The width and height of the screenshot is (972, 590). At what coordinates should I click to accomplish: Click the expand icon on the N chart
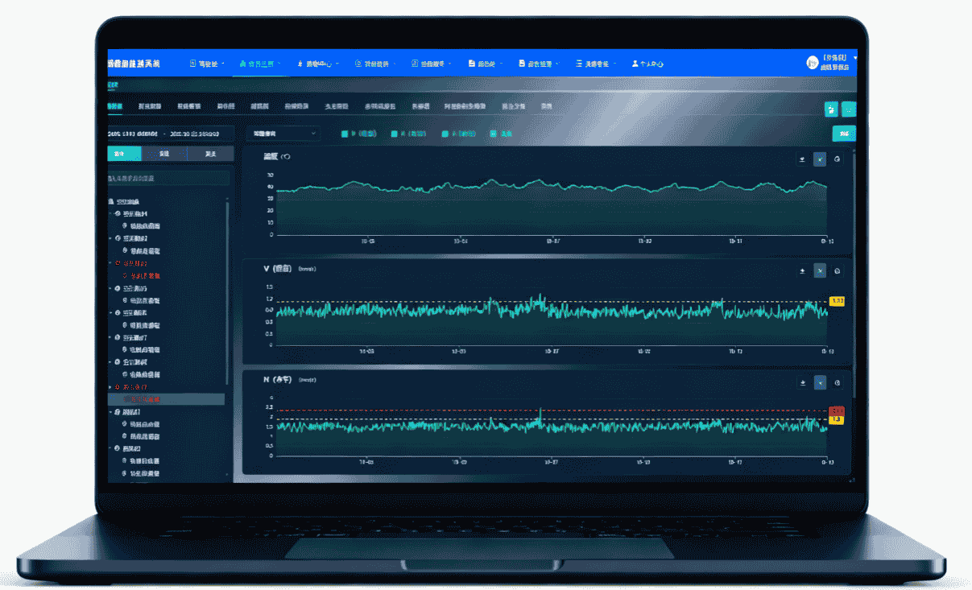tap(820, 383)
